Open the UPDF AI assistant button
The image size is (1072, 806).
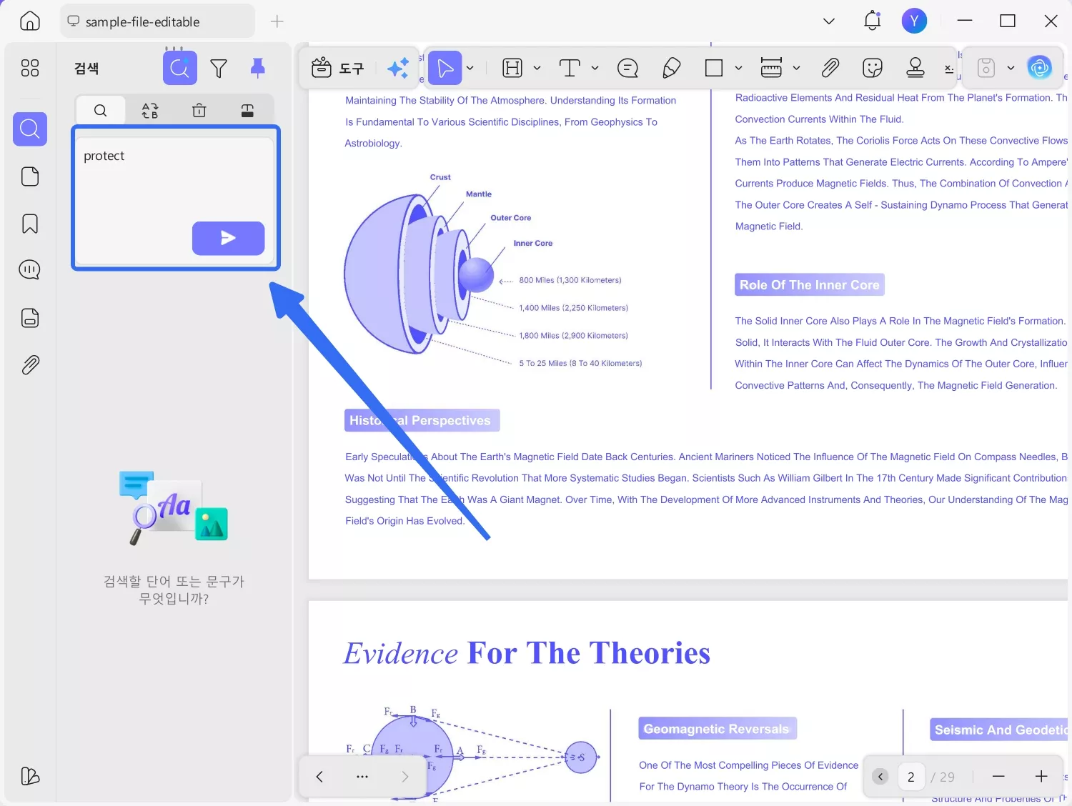pyautogui.click(x=1040, y=69)
